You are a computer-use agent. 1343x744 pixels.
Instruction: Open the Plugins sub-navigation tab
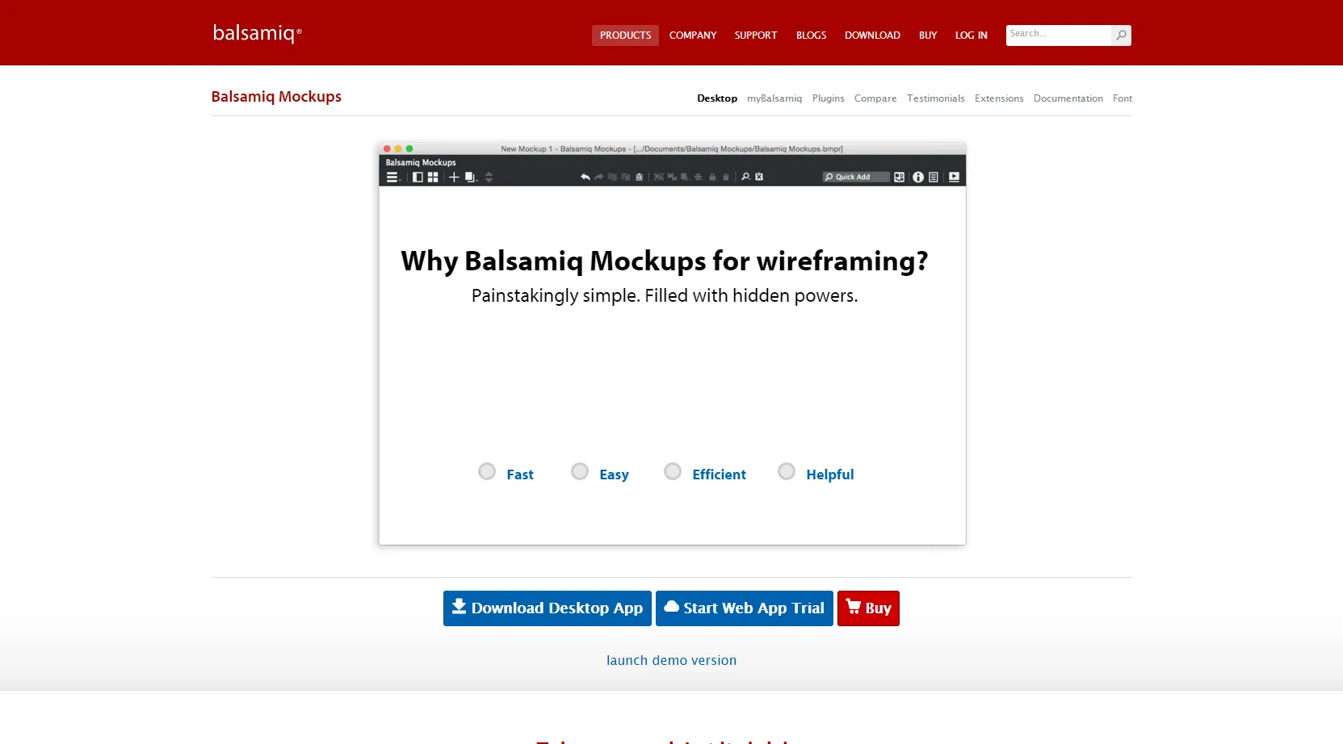tap(828, 98)
